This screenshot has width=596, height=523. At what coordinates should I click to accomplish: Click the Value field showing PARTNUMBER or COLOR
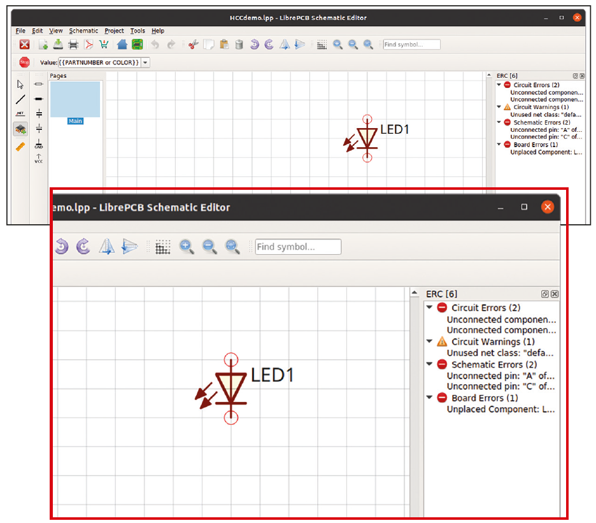coord(99,62)
